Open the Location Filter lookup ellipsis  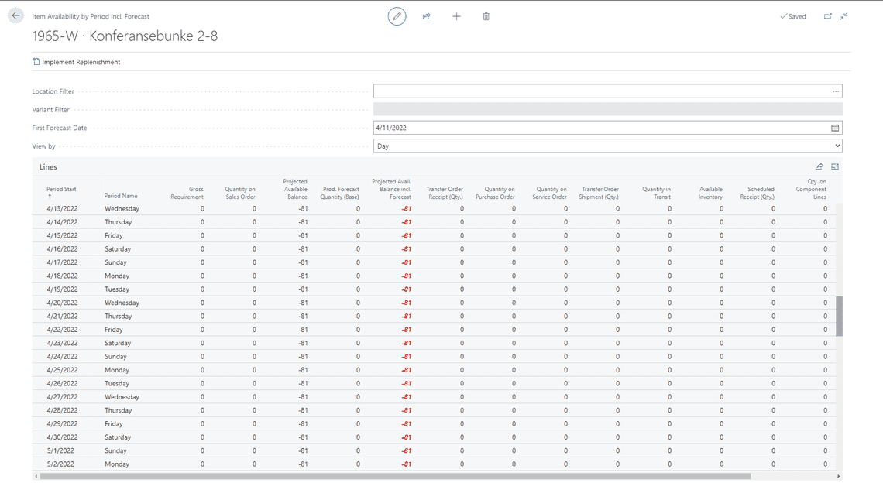click(x=835, y=91)
